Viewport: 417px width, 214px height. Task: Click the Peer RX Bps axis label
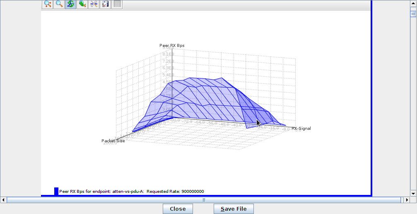point(172,45)
